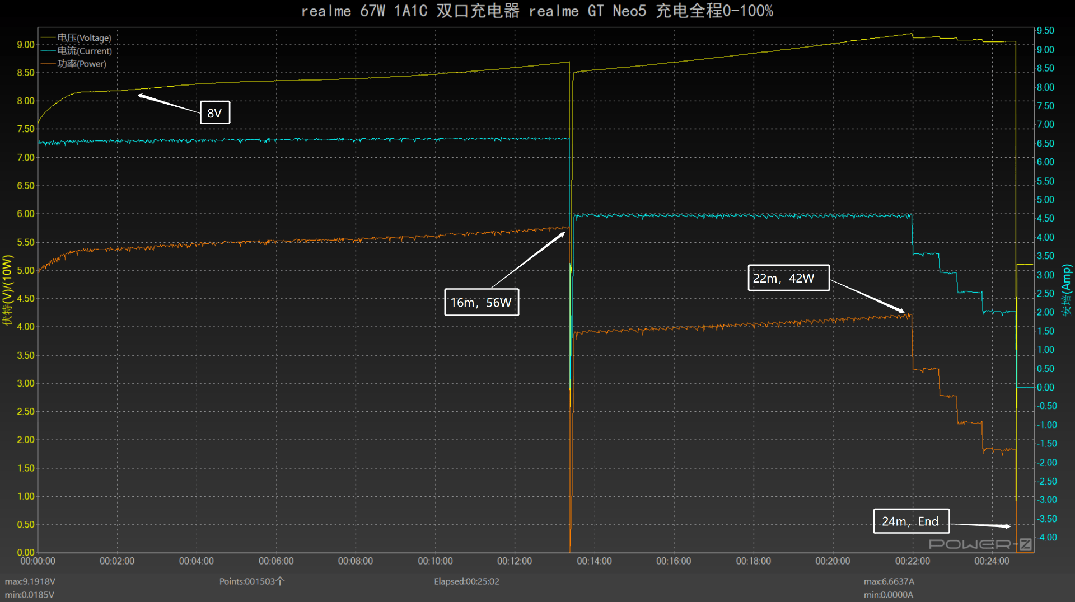This screenshot has height=602, width=1075.
Task: Click the 功率(Power) legend entry
Action: click(x=73, y=64)
